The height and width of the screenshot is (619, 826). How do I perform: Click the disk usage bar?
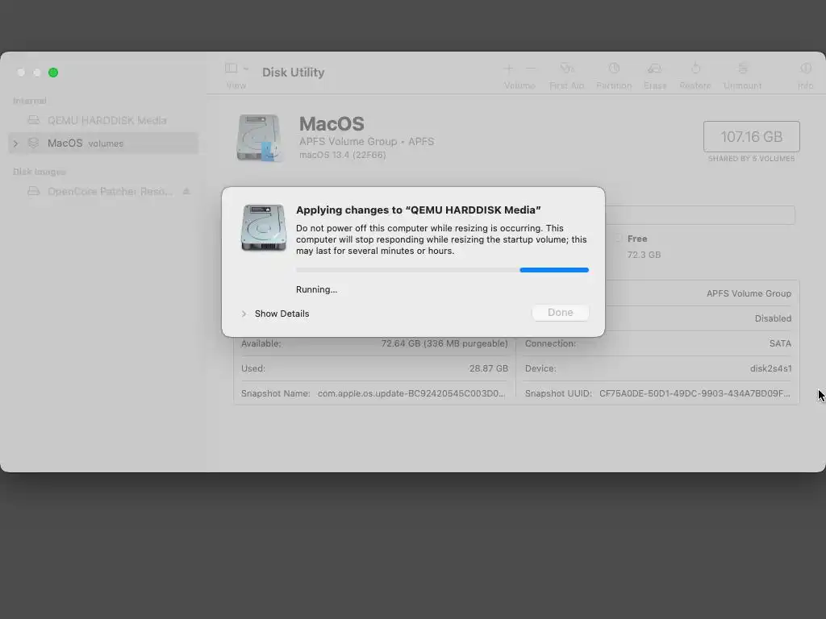tap(699, 215)
